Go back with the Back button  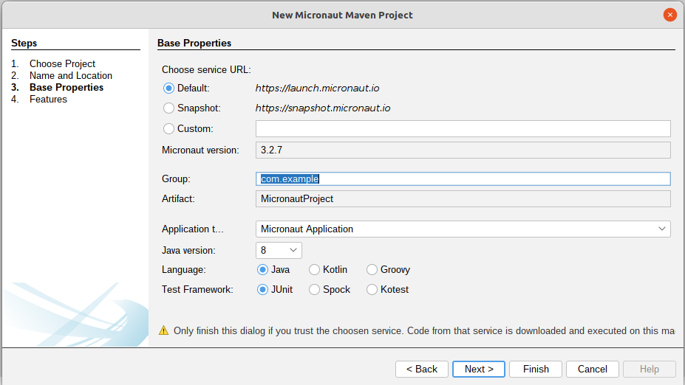pyautogui.click(x=421, y=369)
